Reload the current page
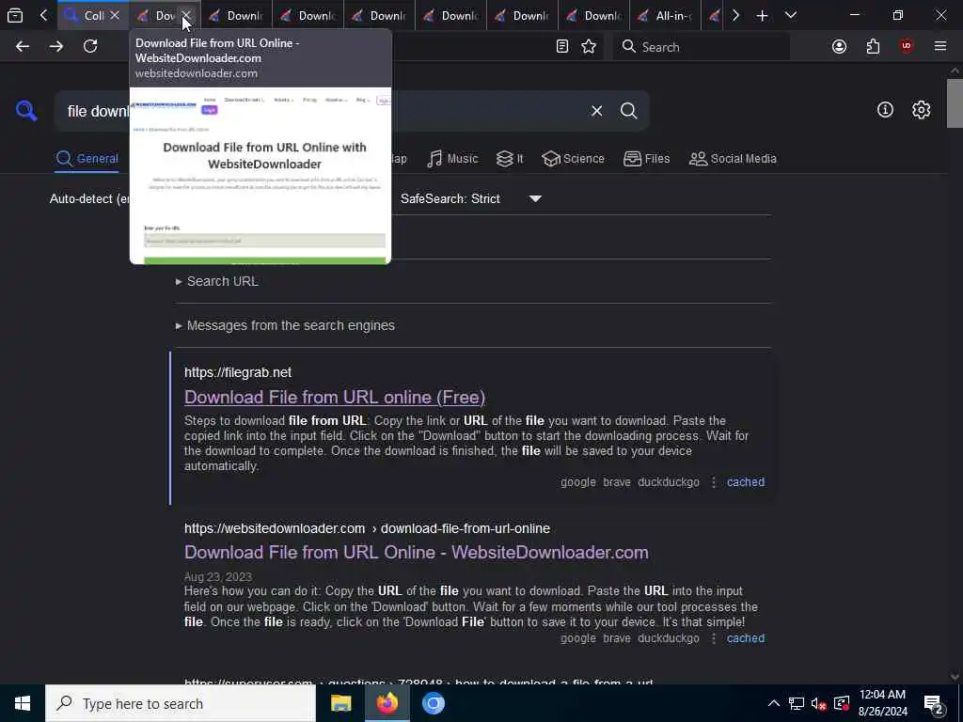 [90, 47]
